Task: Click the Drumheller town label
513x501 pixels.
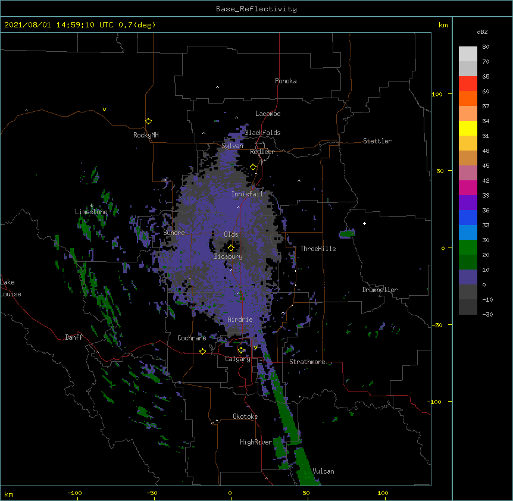Action: 380,290
